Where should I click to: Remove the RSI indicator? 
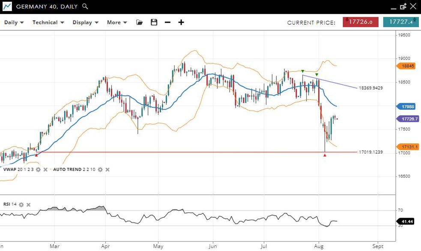coord(28,204)
